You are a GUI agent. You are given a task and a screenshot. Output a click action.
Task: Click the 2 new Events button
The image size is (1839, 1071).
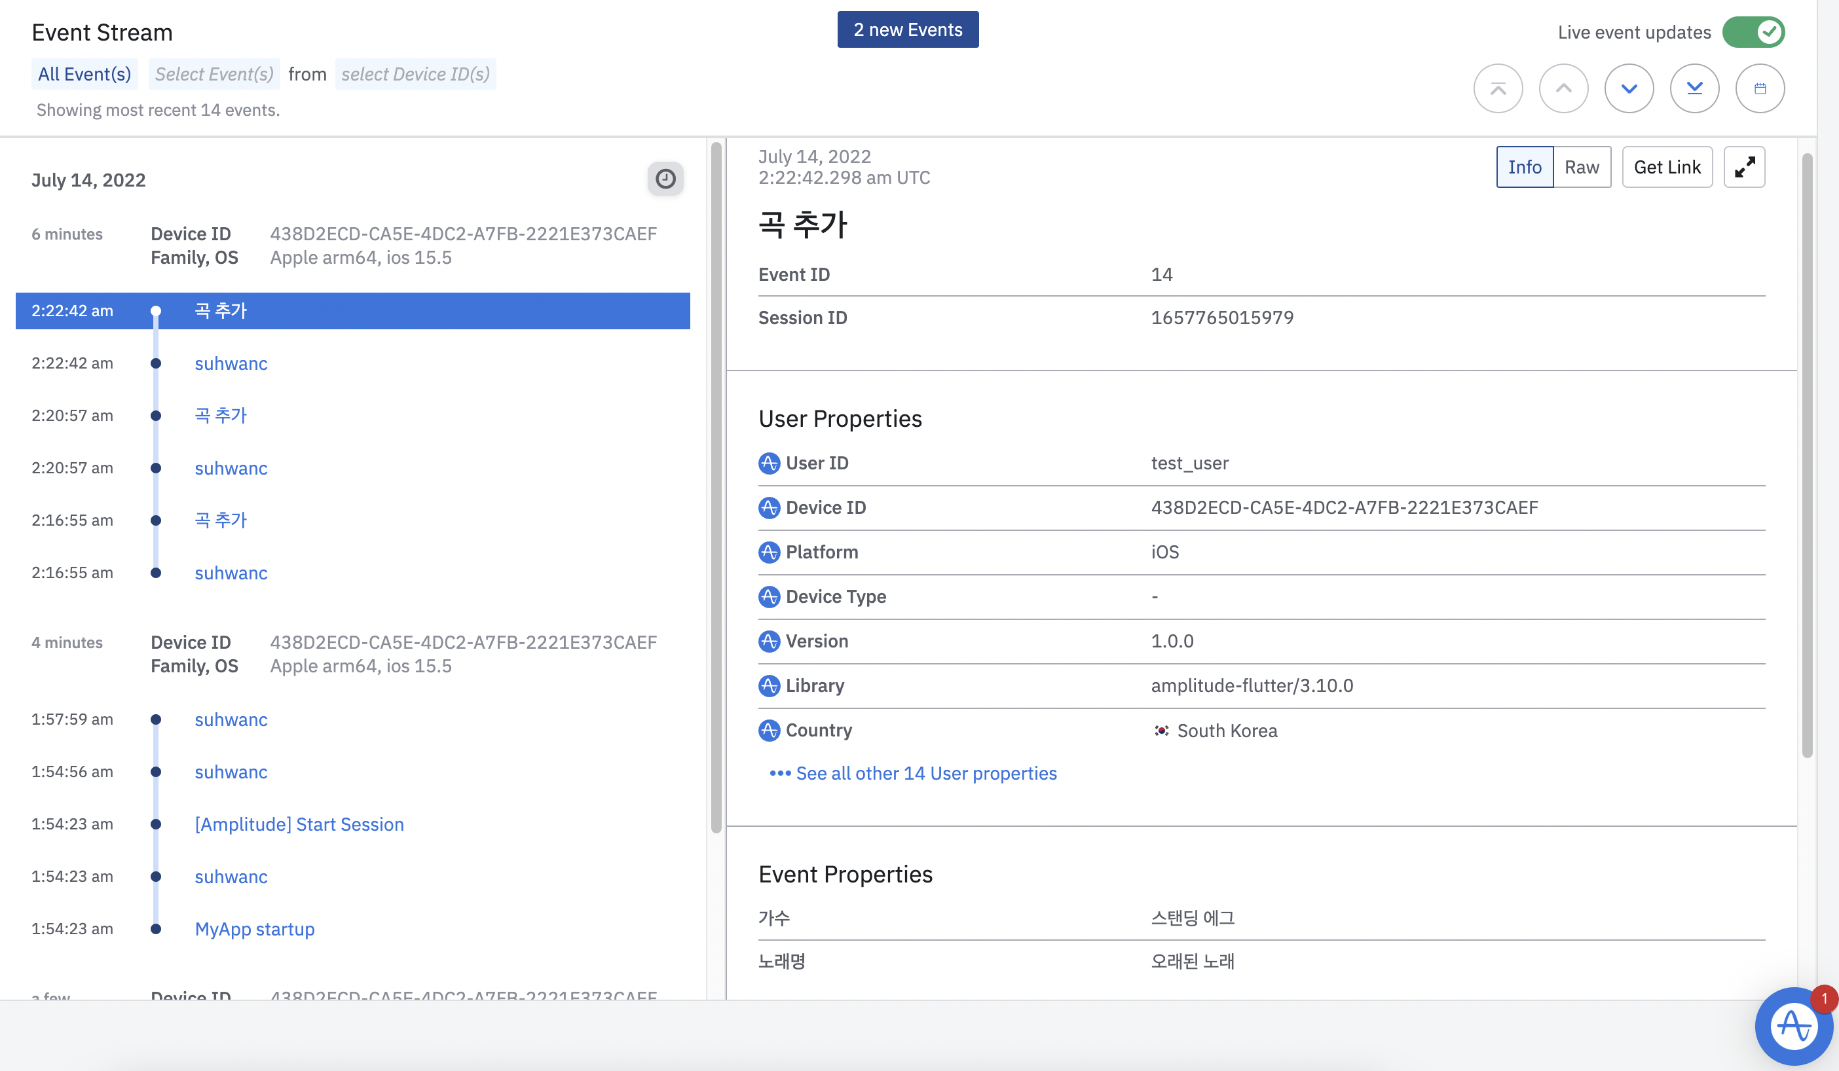click(907, 30)
